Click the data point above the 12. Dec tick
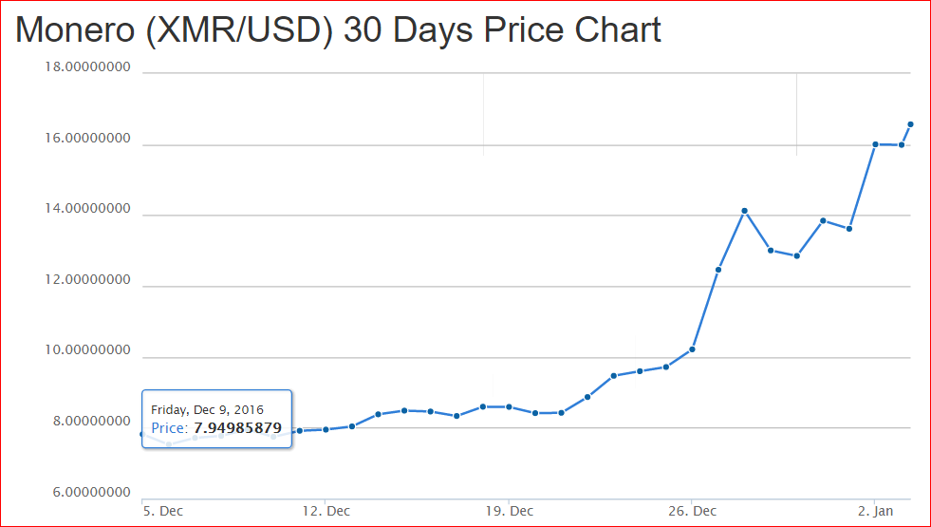The image size is (931, 527). tap(326, 429)
